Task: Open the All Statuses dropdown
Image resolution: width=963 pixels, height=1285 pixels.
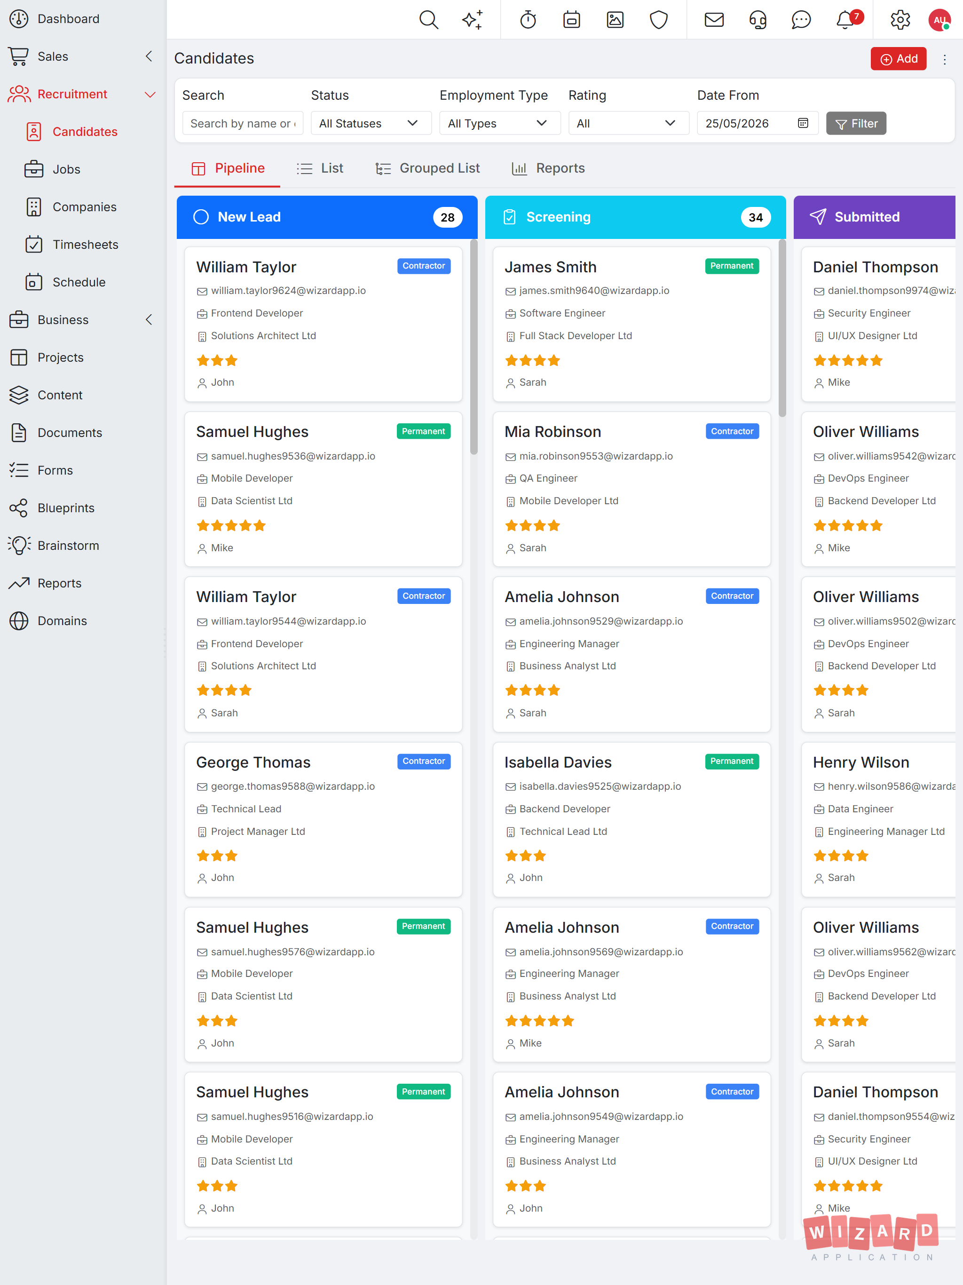Action: [371, 123]
